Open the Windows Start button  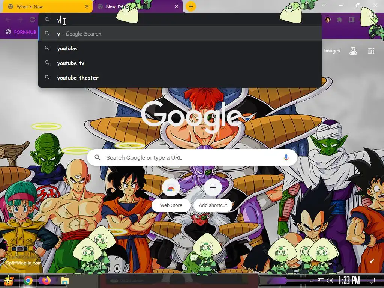pos(9,280)
